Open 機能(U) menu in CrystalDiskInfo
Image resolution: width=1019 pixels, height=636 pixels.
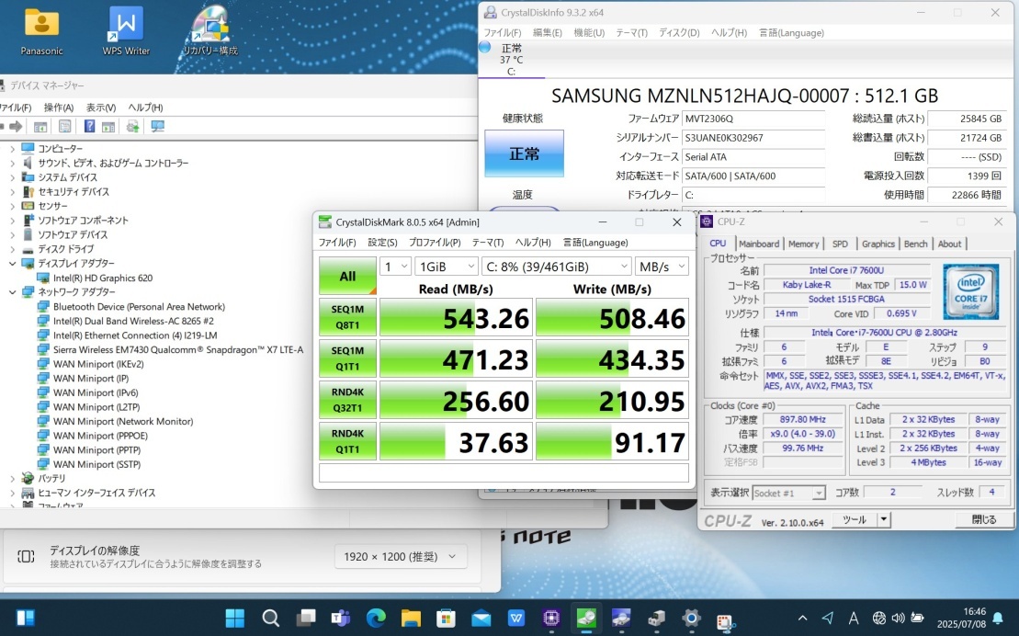pyautogui.click(x=589, y=32)
